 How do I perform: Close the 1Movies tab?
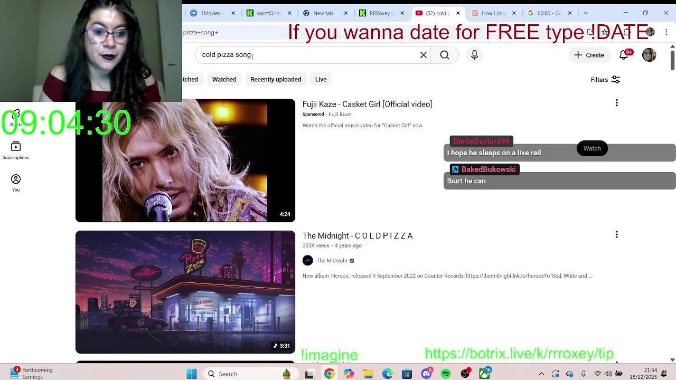point(233,13)
